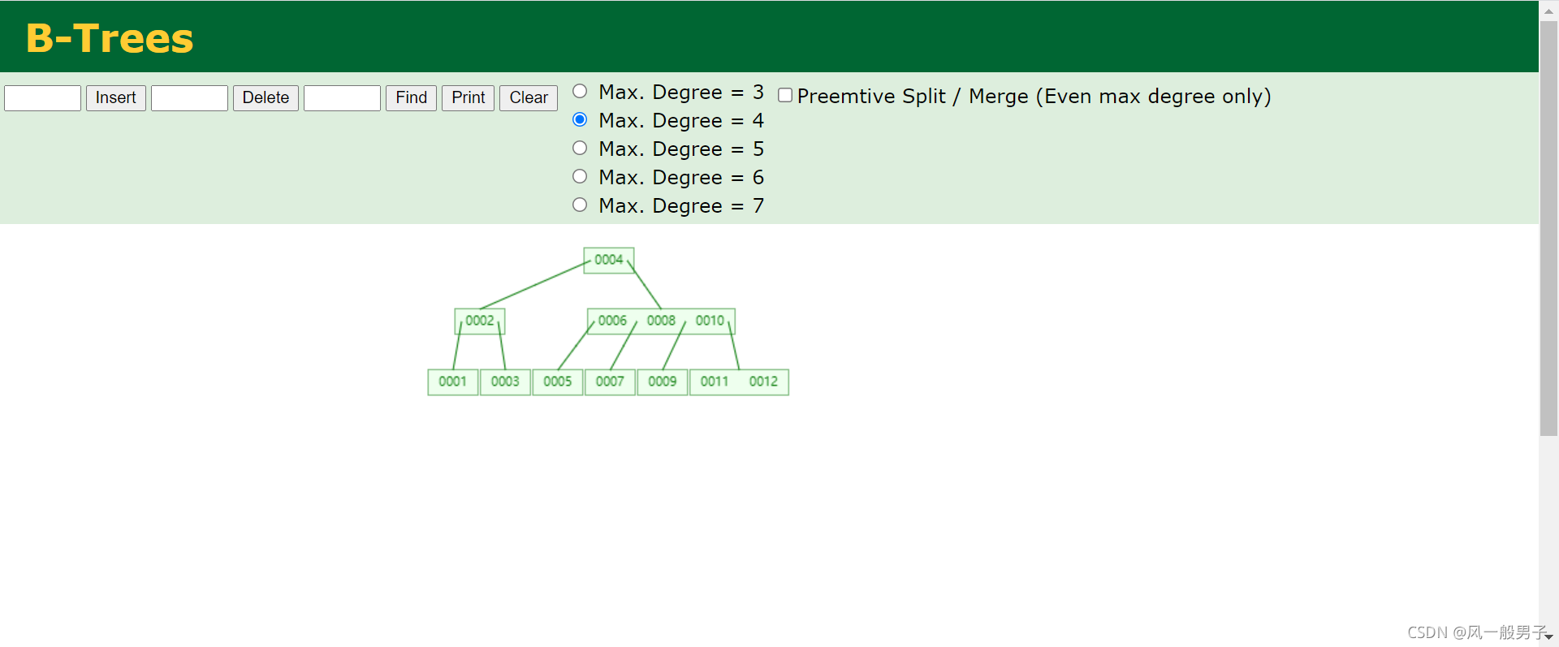Click the B-Trees page title
The image size is (1559, 647).
coord(110,38)
